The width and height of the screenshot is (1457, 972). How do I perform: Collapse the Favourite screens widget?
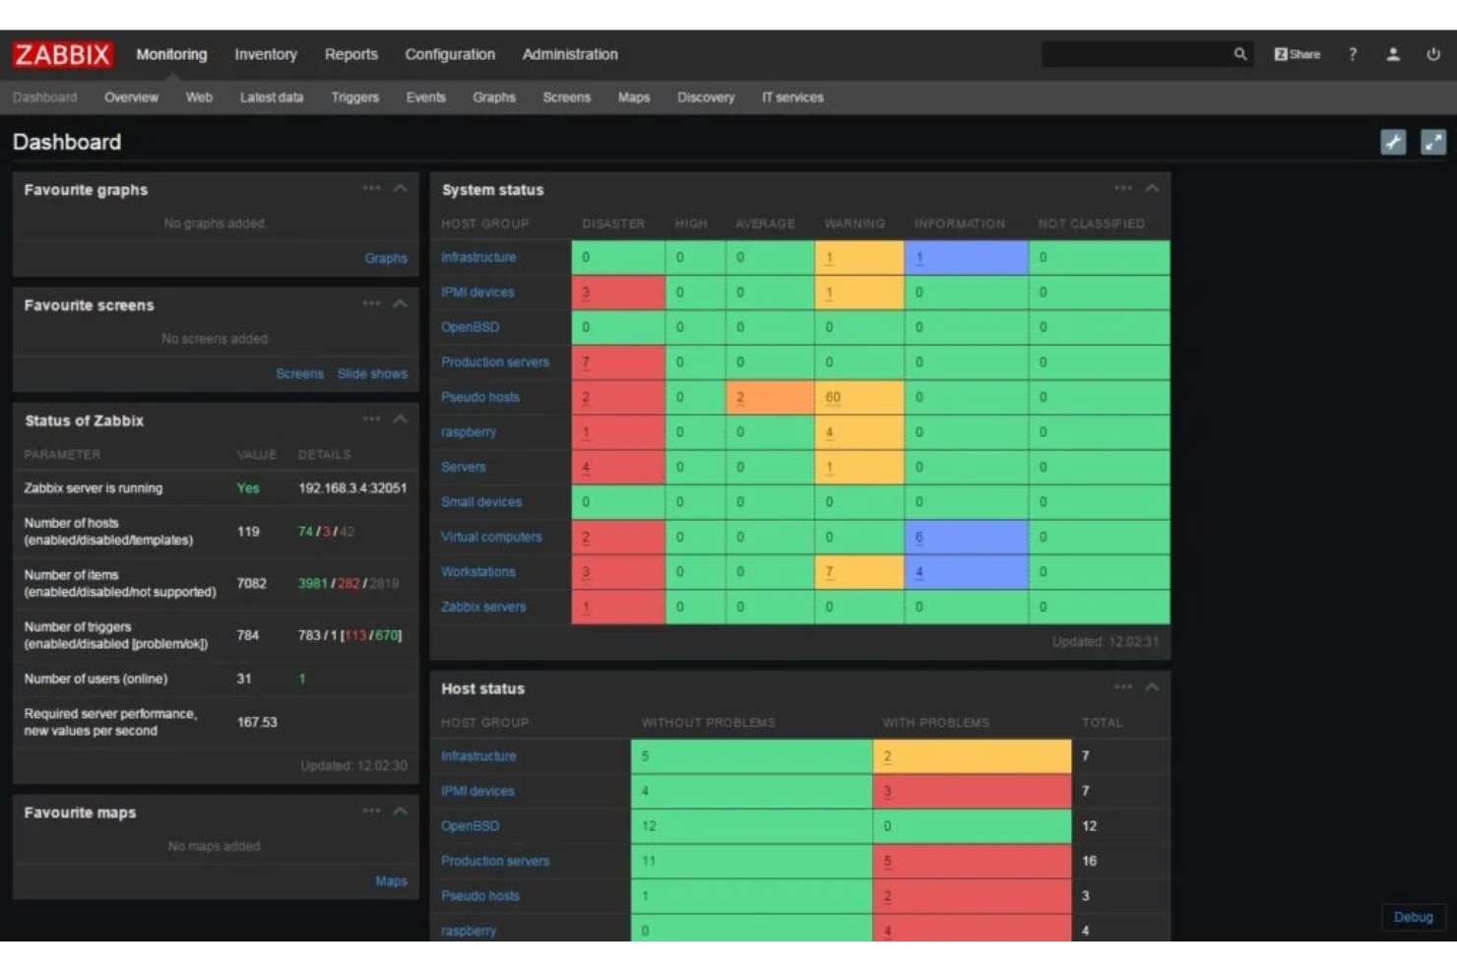click(x=400, y=303)
